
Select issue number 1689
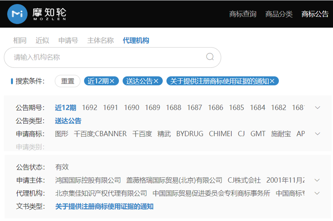[153, 108]
